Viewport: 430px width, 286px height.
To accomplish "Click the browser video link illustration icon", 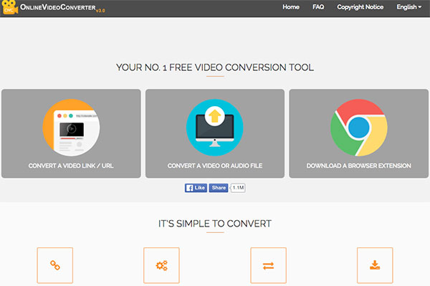I will point(71,128).
